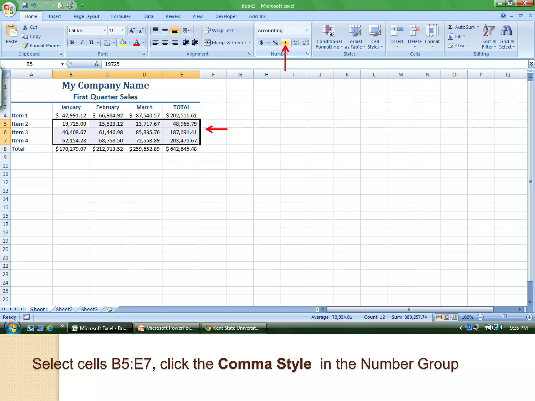Image resolution: width=535 pixels, height=401 pixels.
Task: Switch to Normal view
Action: (439, 317)
